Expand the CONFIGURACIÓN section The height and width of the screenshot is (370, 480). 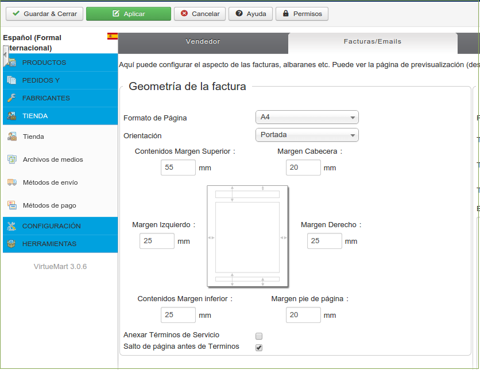click(x=60, y=226)
